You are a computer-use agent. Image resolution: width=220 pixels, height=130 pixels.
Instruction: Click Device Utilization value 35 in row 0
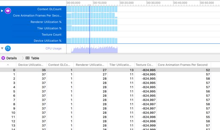44,70
